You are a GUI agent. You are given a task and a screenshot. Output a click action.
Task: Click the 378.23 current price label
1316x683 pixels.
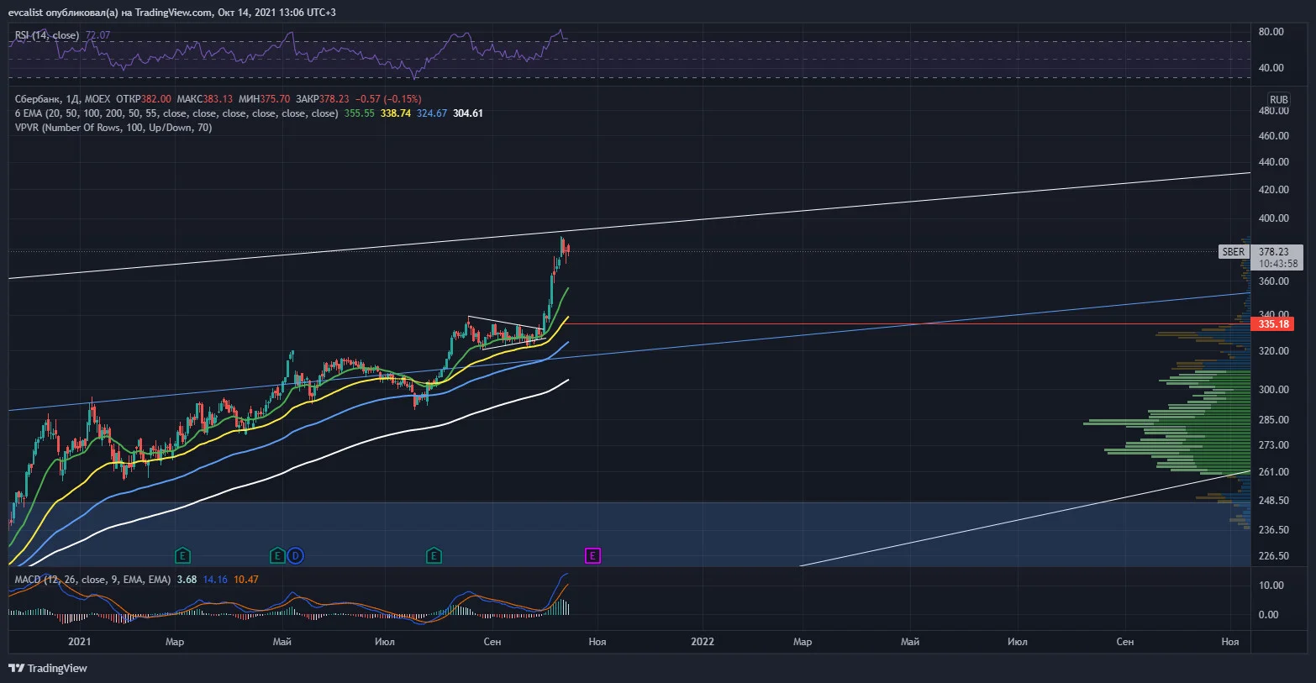[1274, 251]
